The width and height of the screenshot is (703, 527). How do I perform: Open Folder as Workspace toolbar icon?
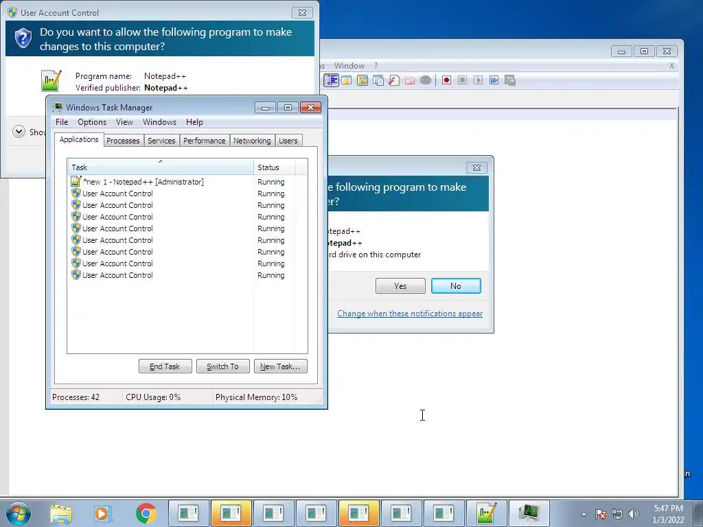pyautogui.click(x=410, y=80)
